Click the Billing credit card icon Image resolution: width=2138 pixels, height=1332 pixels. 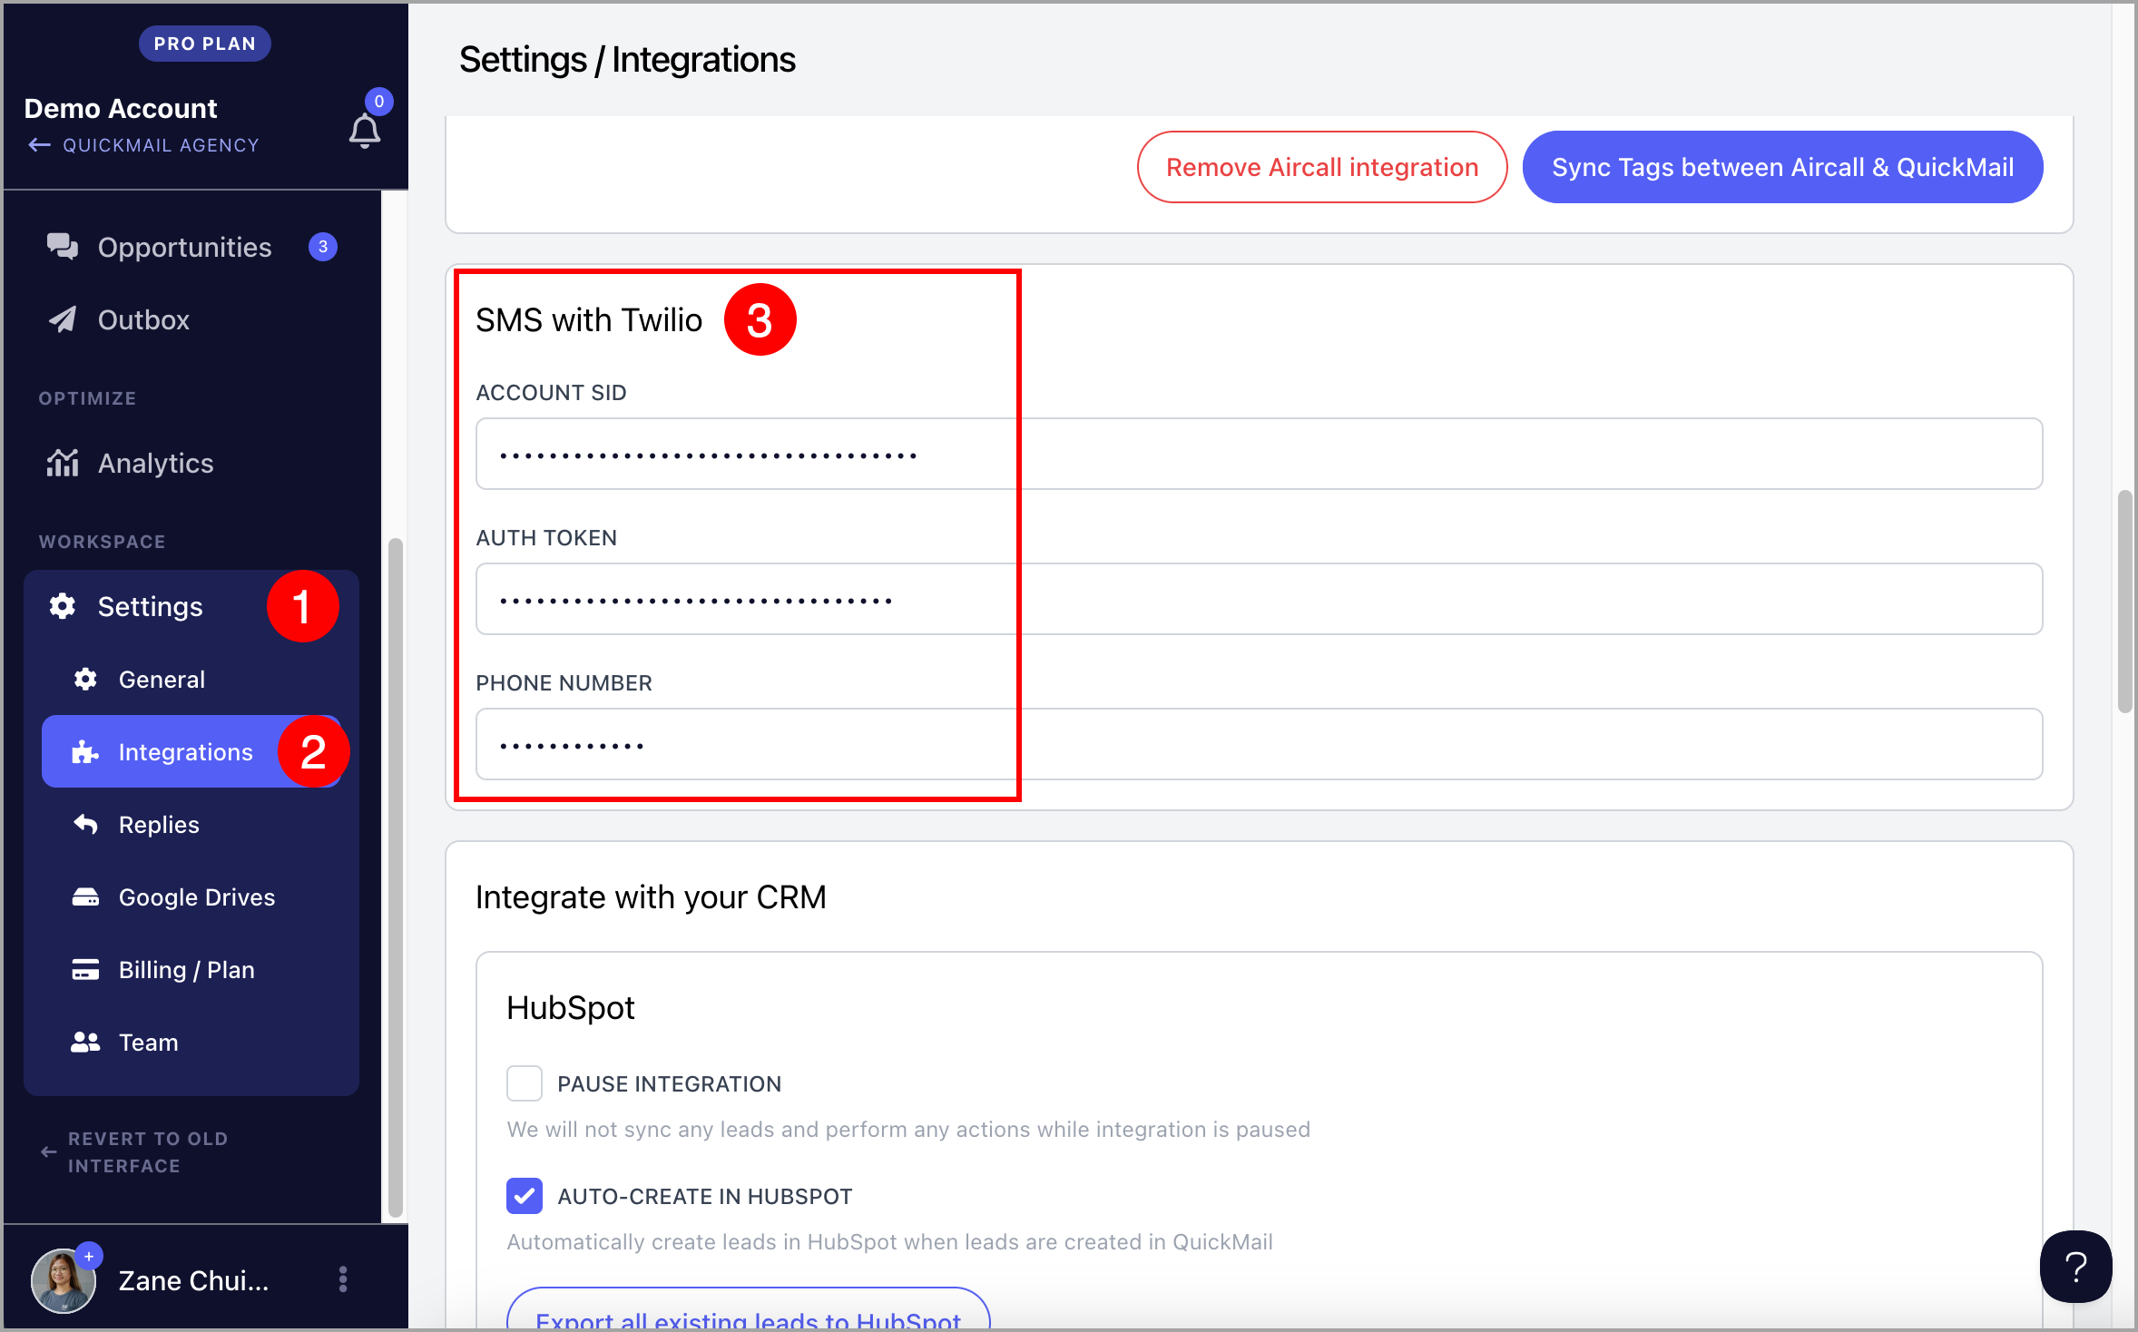click(x=85, y=969)
